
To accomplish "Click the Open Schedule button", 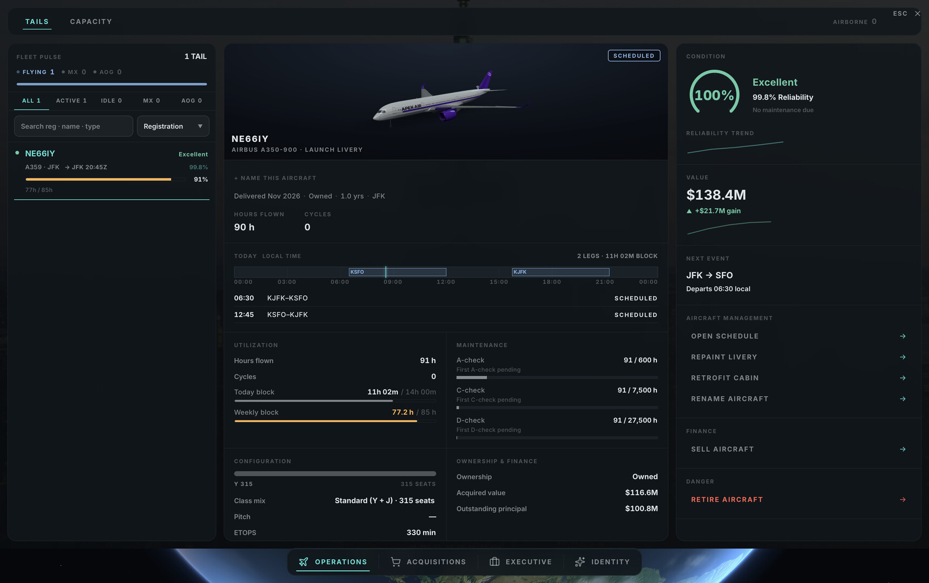I will [798, 336].
